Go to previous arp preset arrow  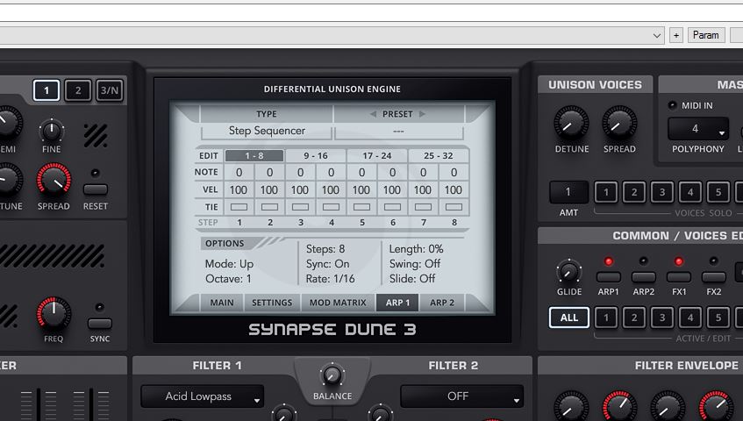pyautogui.click(x=373, y=114)
